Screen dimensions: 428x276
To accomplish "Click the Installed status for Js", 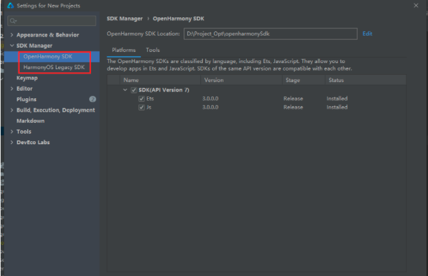I will (337, 107).
